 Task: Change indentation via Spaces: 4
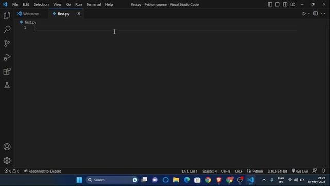(209, 171)
